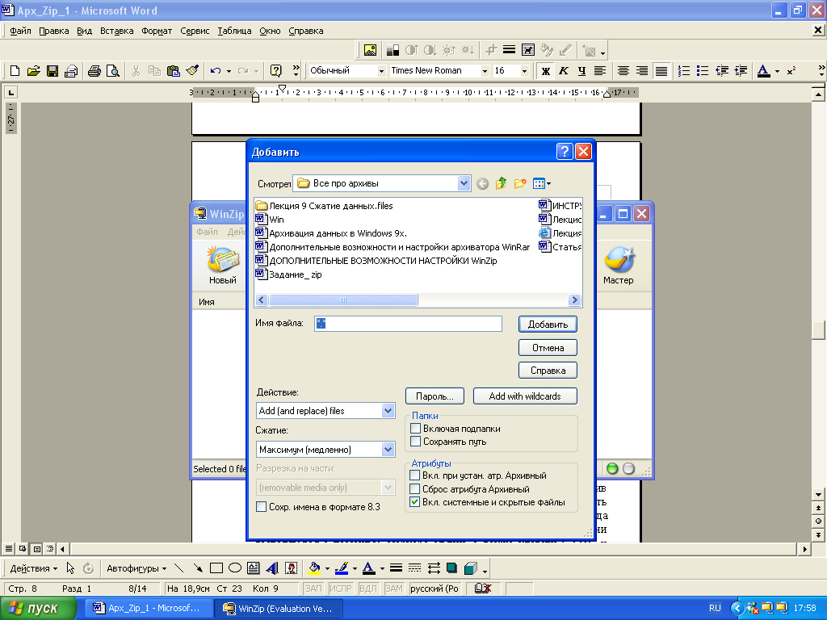This screenshot has width=827, height=620.
Task: Open the Справка menu in Word
Action: (x=306, y=31)
